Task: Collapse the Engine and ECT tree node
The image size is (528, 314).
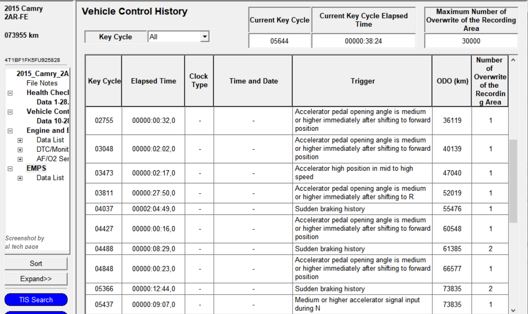Action: (x=10, y=131)
